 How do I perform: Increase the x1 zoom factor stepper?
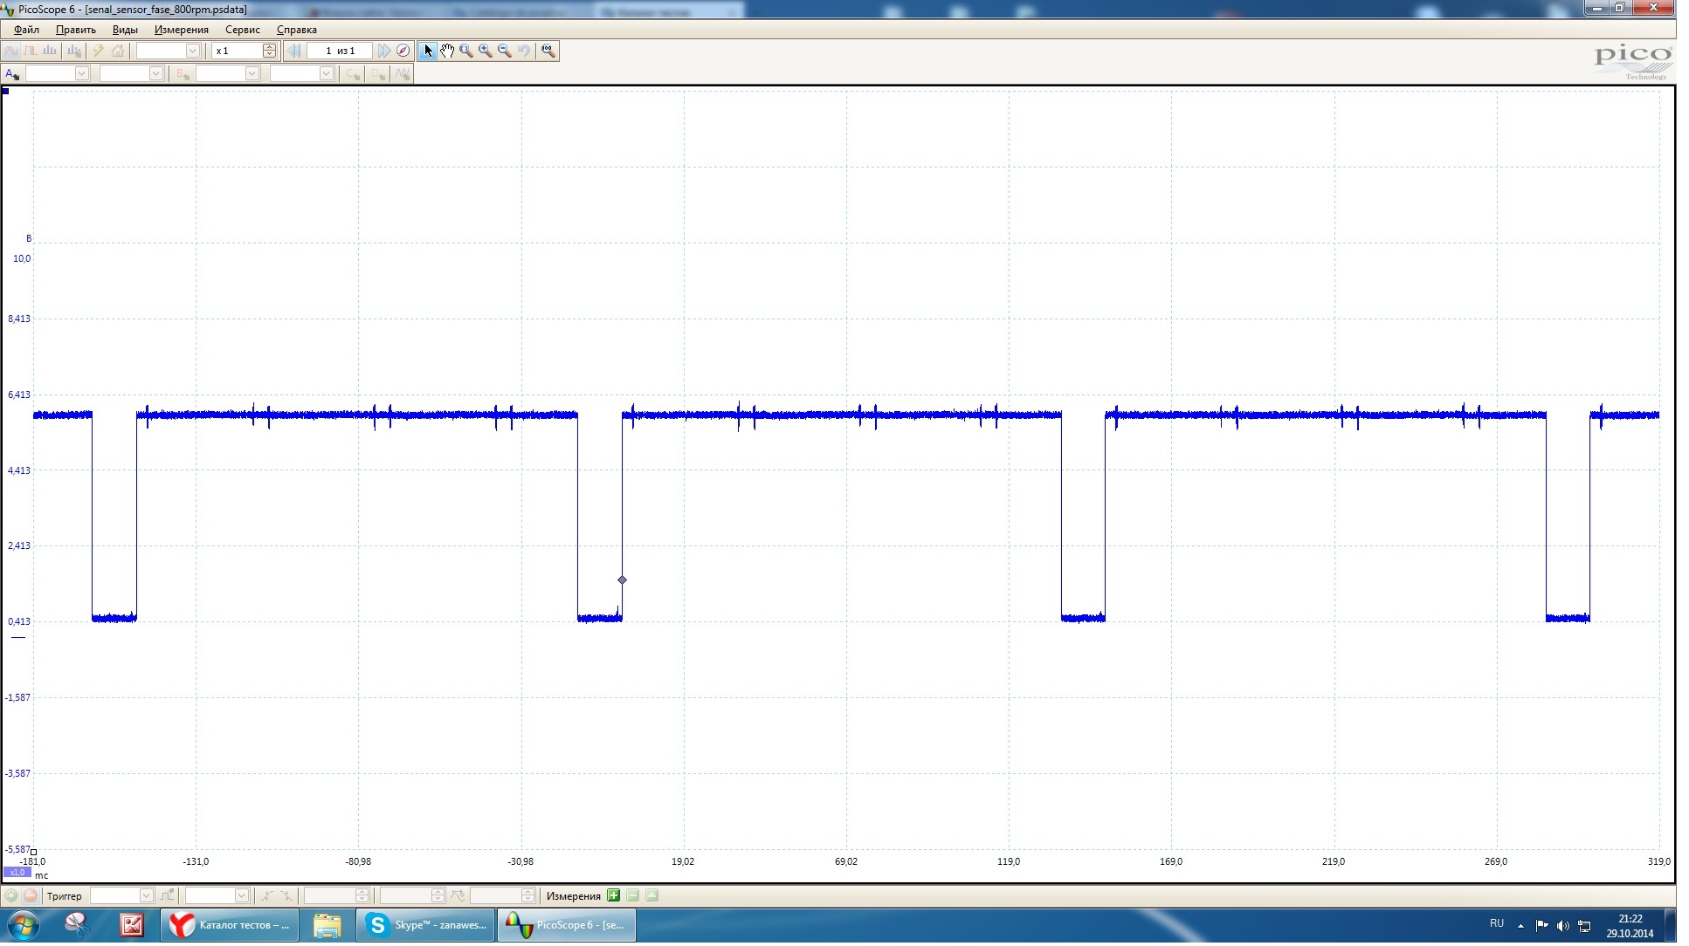coord(270,47)
